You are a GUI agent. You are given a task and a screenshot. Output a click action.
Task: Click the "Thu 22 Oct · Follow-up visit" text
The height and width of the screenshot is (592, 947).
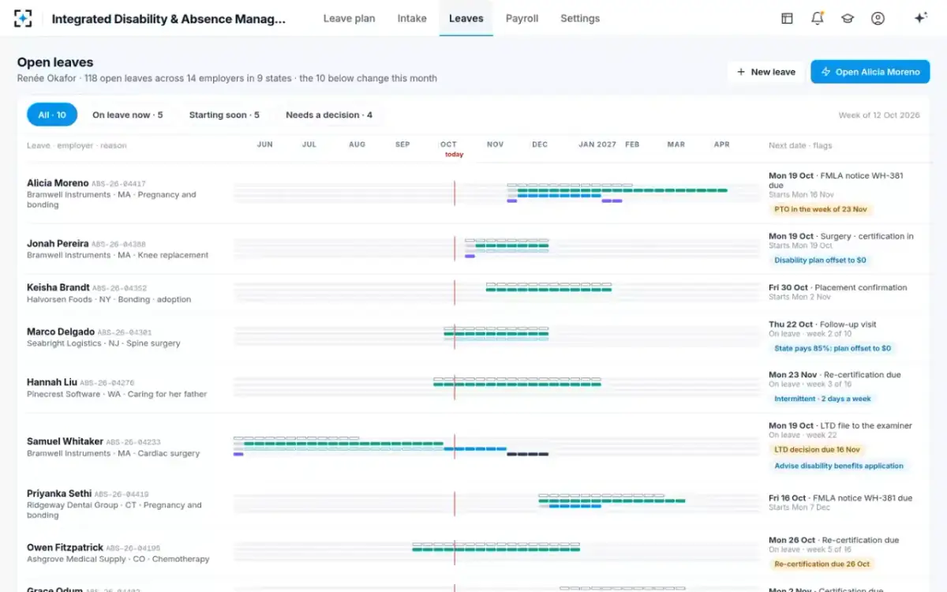[x=822, y=324]
